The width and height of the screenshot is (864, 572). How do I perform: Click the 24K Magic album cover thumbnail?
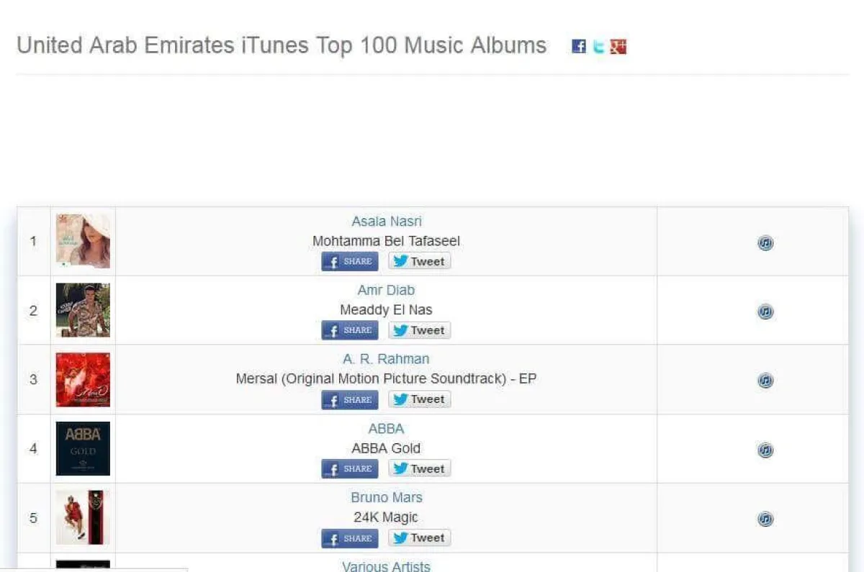pyautogui.click(x=83, y=517)
